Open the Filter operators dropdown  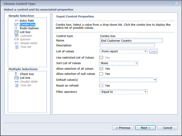pyautogui.click(x=124, y=92)
